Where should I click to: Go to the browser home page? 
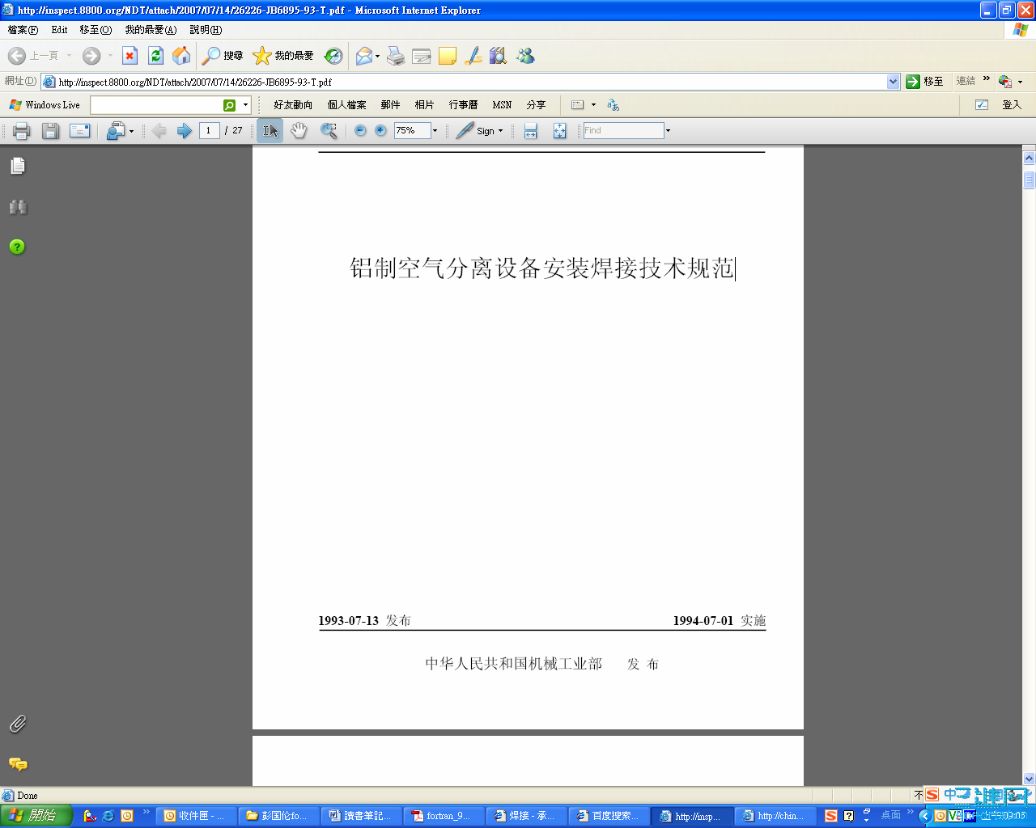tap(181, 56)
